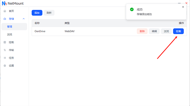The height and width of the screenshot is (106, 190).
Task: Click the gear icon beside 设置
Action: [x=5, y=66]
